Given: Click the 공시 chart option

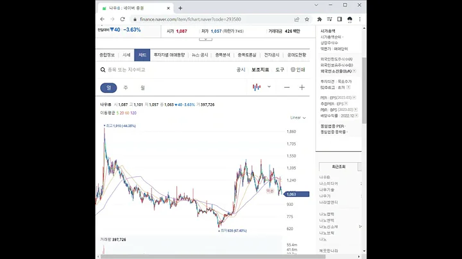Looking at the screenshot, I should tap(241, 70).
